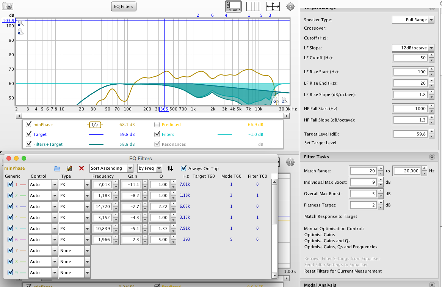Screen dimensions: 442x287
Task: Open filter 2 Control Auto dropdown
Action: pos(43,196)
